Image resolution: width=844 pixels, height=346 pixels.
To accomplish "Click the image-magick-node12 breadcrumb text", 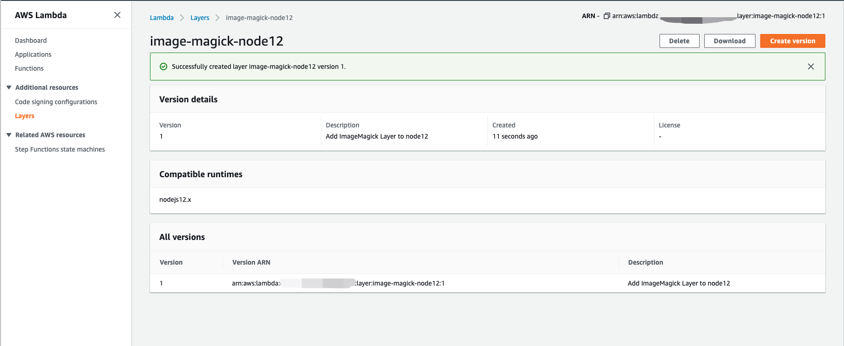I will tap(259, 18).
